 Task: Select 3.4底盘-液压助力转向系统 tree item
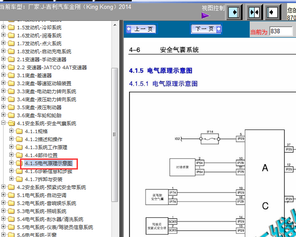pyautogui.click(x=46, y=99)
